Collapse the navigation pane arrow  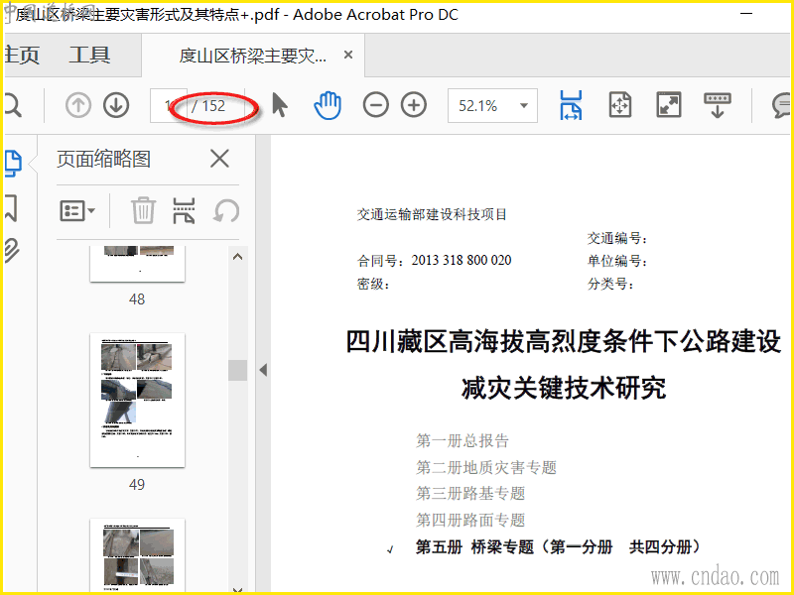(x=263, y=370)
